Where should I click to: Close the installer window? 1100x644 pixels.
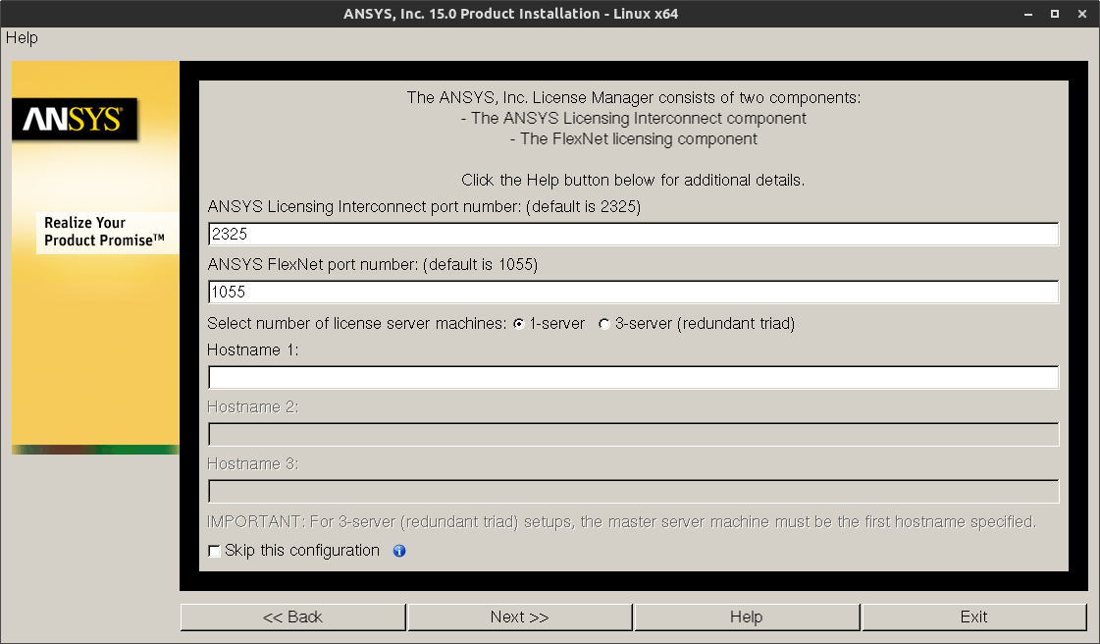click(1081, 14)
